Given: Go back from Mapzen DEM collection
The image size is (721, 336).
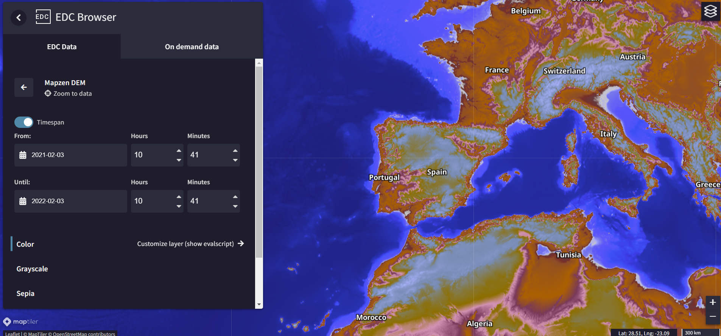Looking at the screenshot, I should tap(24, 87).
